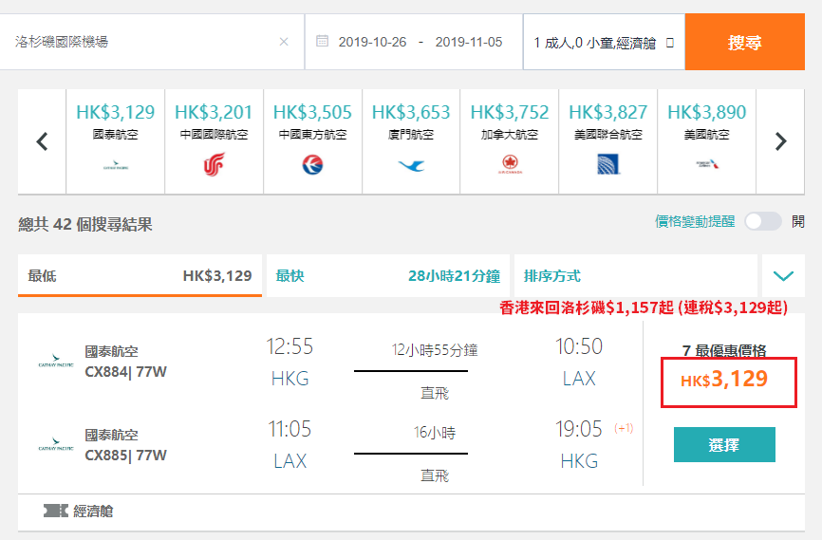Click the economy seat icon beside 經濟艙

coord(56,511)
